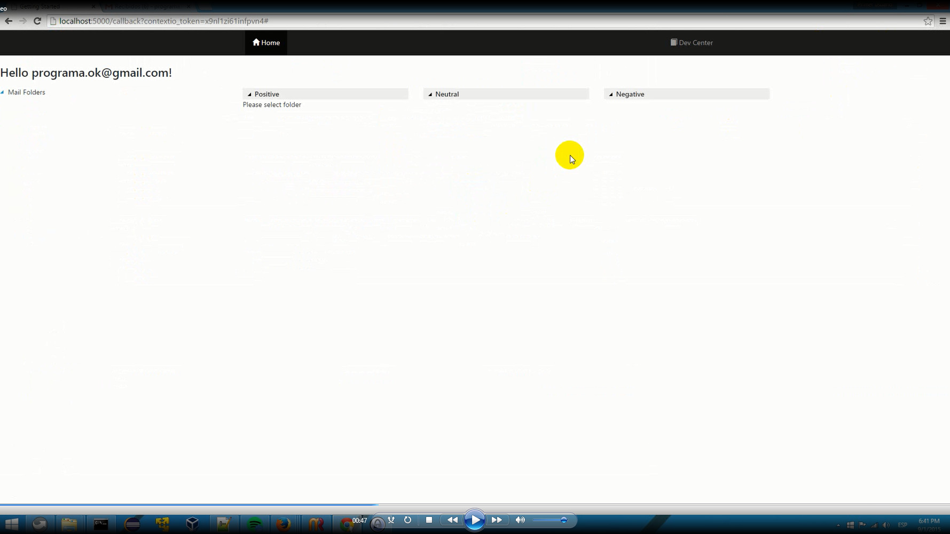The image size is (950, 534).
Task: Open Google Chrome from the taskbar
Action: tap(346, 525)
